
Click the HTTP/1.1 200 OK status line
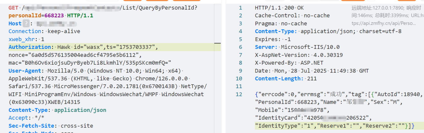pos(279,8)
